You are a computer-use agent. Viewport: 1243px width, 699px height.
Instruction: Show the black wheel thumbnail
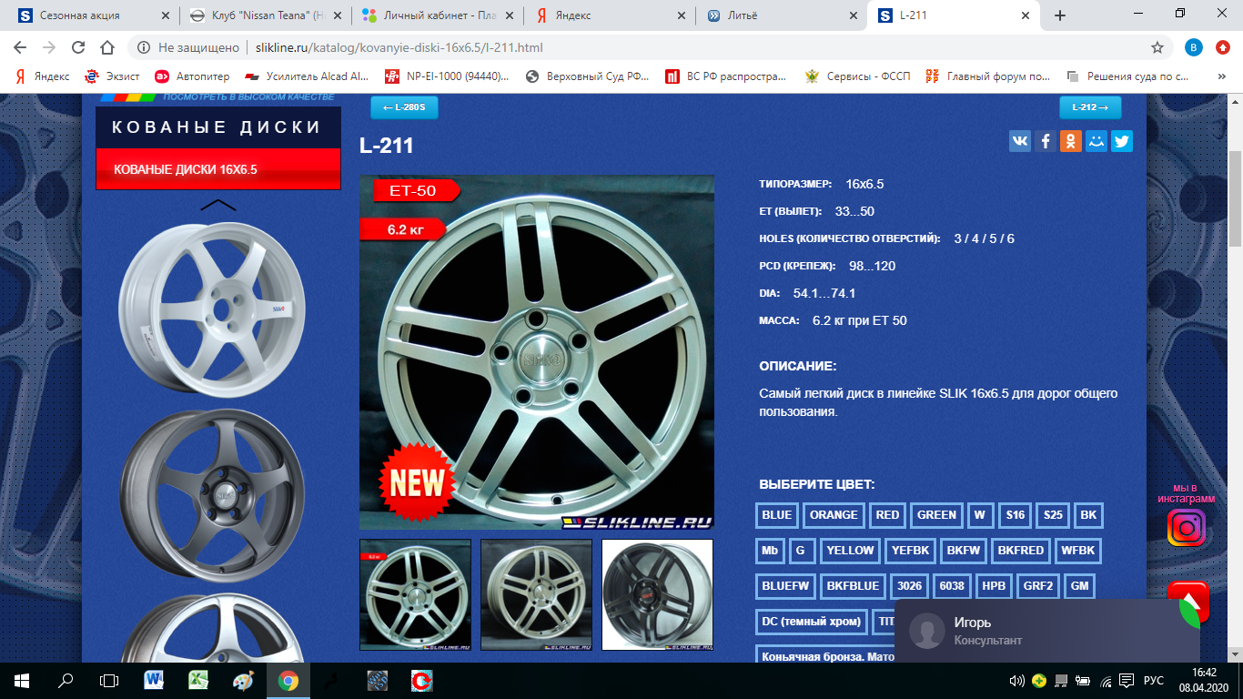point(657,594)
